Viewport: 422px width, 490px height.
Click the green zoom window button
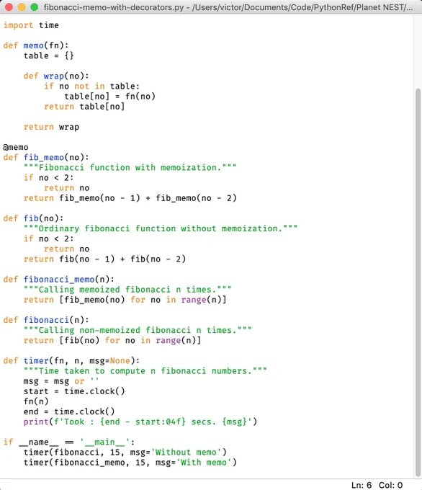pyautogui.click(x=35, y=7)
